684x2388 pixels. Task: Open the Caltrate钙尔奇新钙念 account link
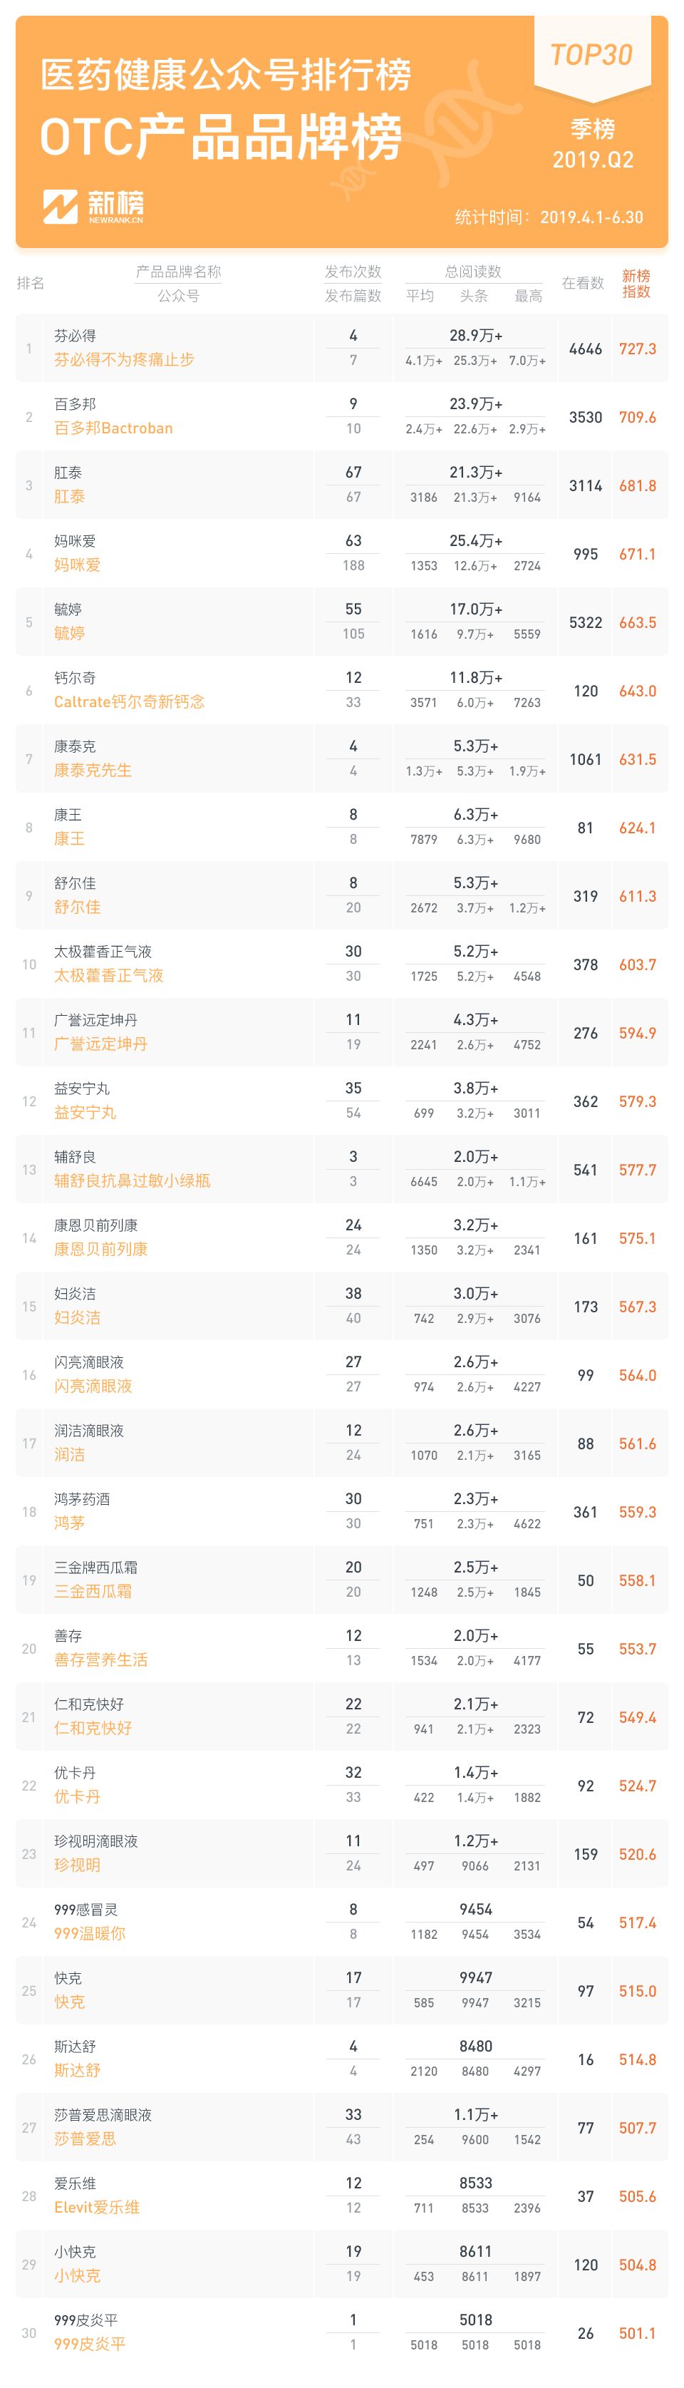129,701
